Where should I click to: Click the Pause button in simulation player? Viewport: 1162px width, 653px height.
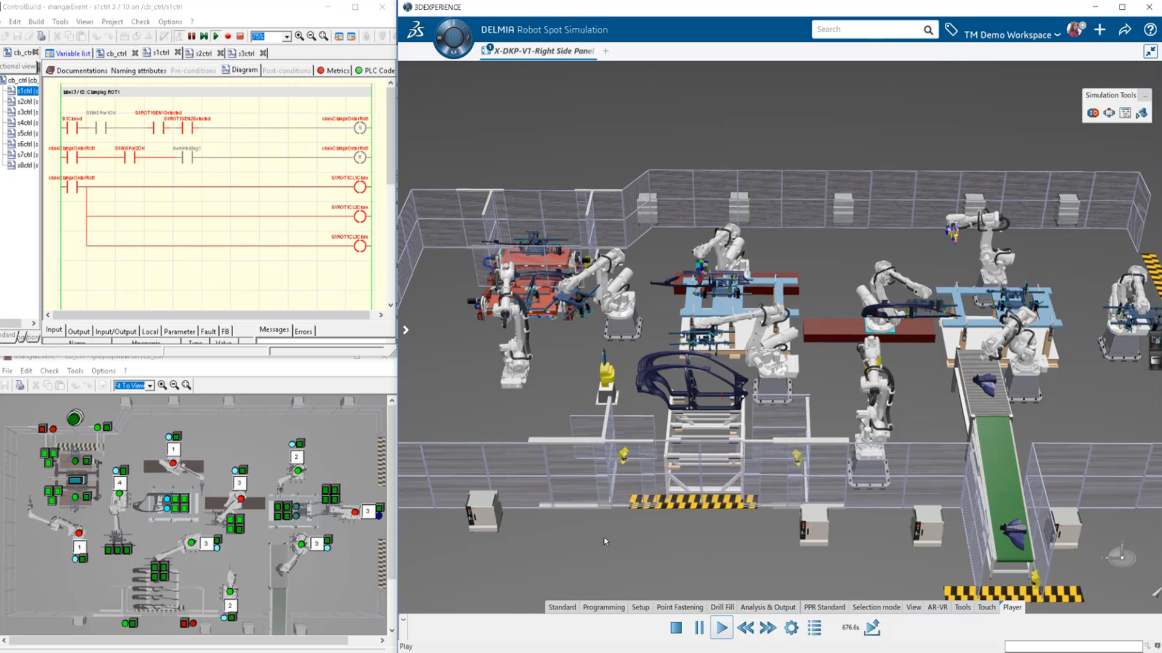click(x=698, y=628)
